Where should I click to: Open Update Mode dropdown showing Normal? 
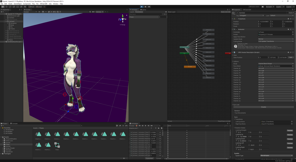(x=276, y=39)
